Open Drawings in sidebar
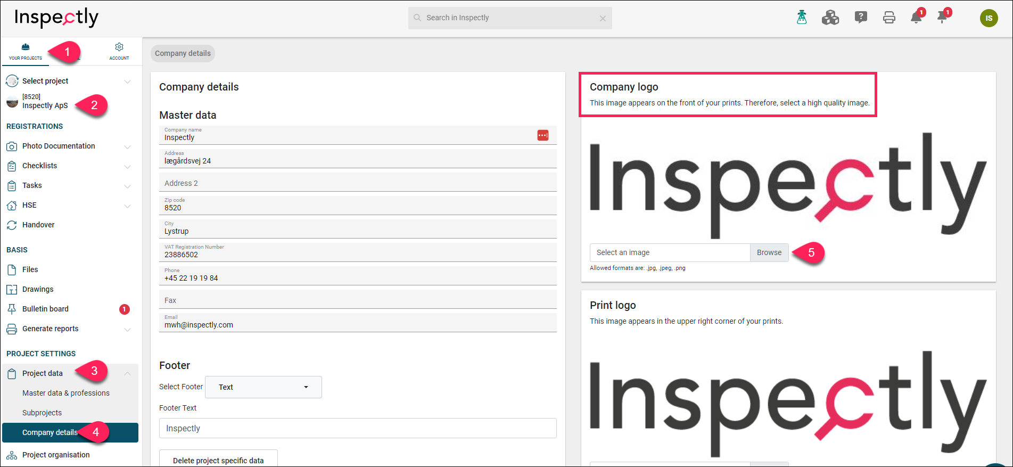The width and height of the screenshot is (1013, 467). coord(38,289)
